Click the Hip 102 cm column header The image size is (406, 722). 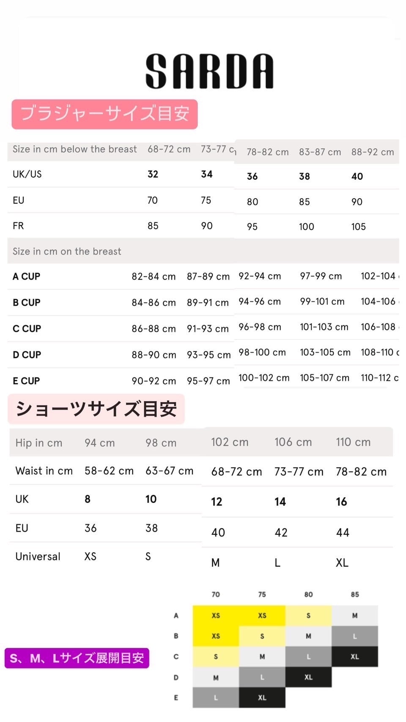coord(230,442)
